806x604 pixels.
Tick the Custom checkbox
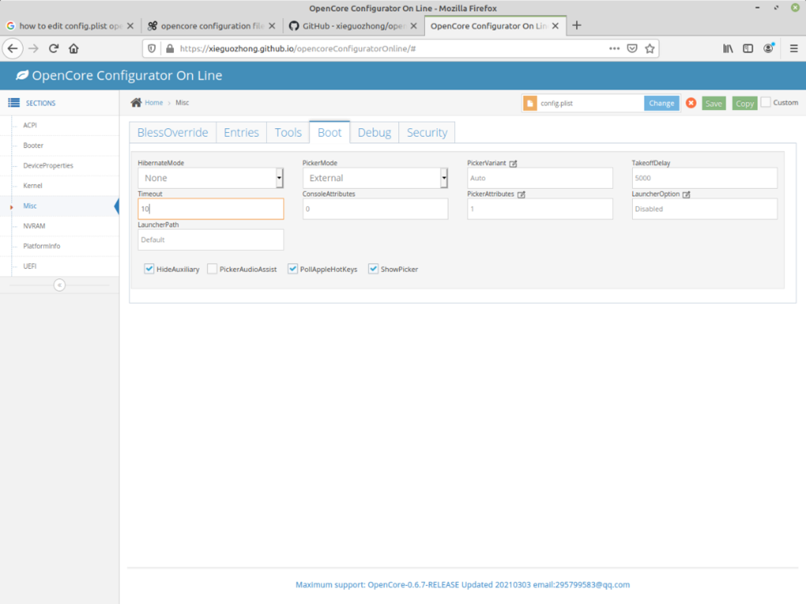[x=766, y=102]
